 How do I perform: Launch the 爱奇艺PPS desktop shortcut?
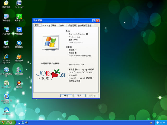(19, 18)
